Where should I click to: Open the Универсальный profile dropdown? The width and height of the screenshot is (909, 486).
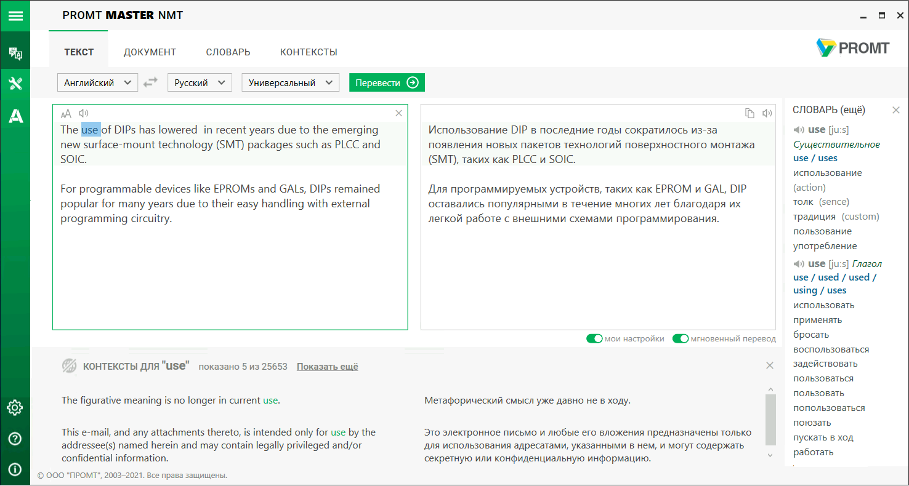pyautogui.click(x=290, y=82)
